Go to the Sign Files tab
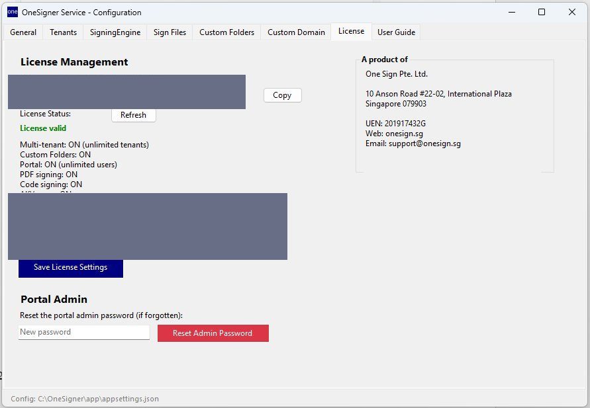The width and height of the screenshot is (590, 408). pos(170,32)
